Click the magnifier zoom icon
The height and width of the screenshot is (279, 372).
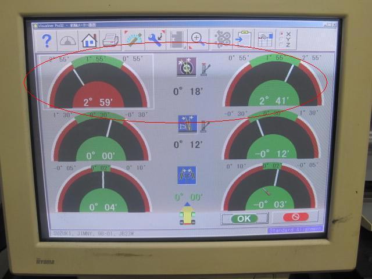click(x=198, y=40)
